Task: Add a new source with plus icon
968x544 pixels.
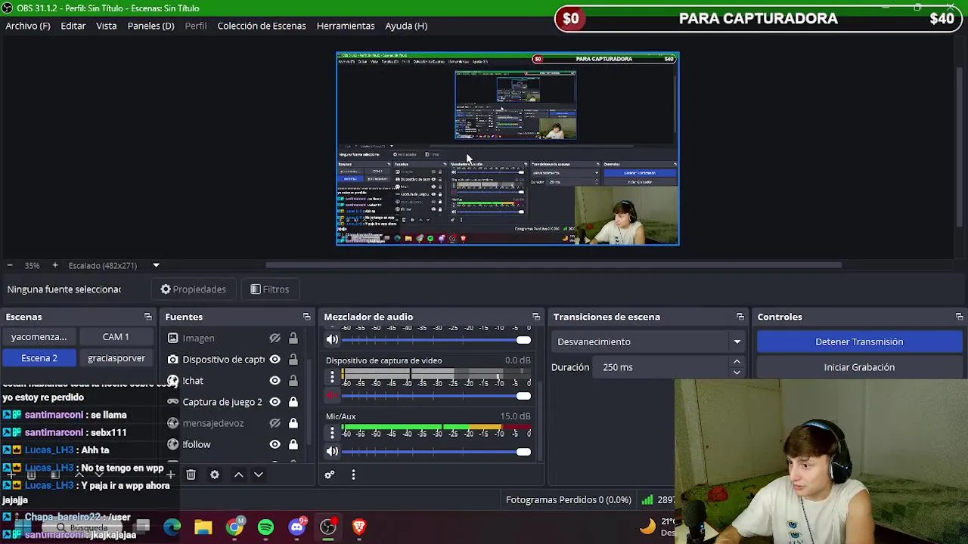Action: click(171, 474)
